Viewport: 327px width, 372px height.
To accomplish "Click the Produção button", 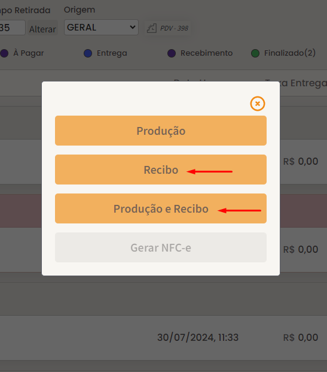I will click(161, 131).
